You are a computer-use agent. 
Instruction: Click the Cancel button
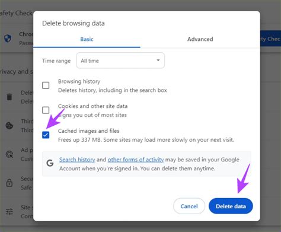(189, 206)
